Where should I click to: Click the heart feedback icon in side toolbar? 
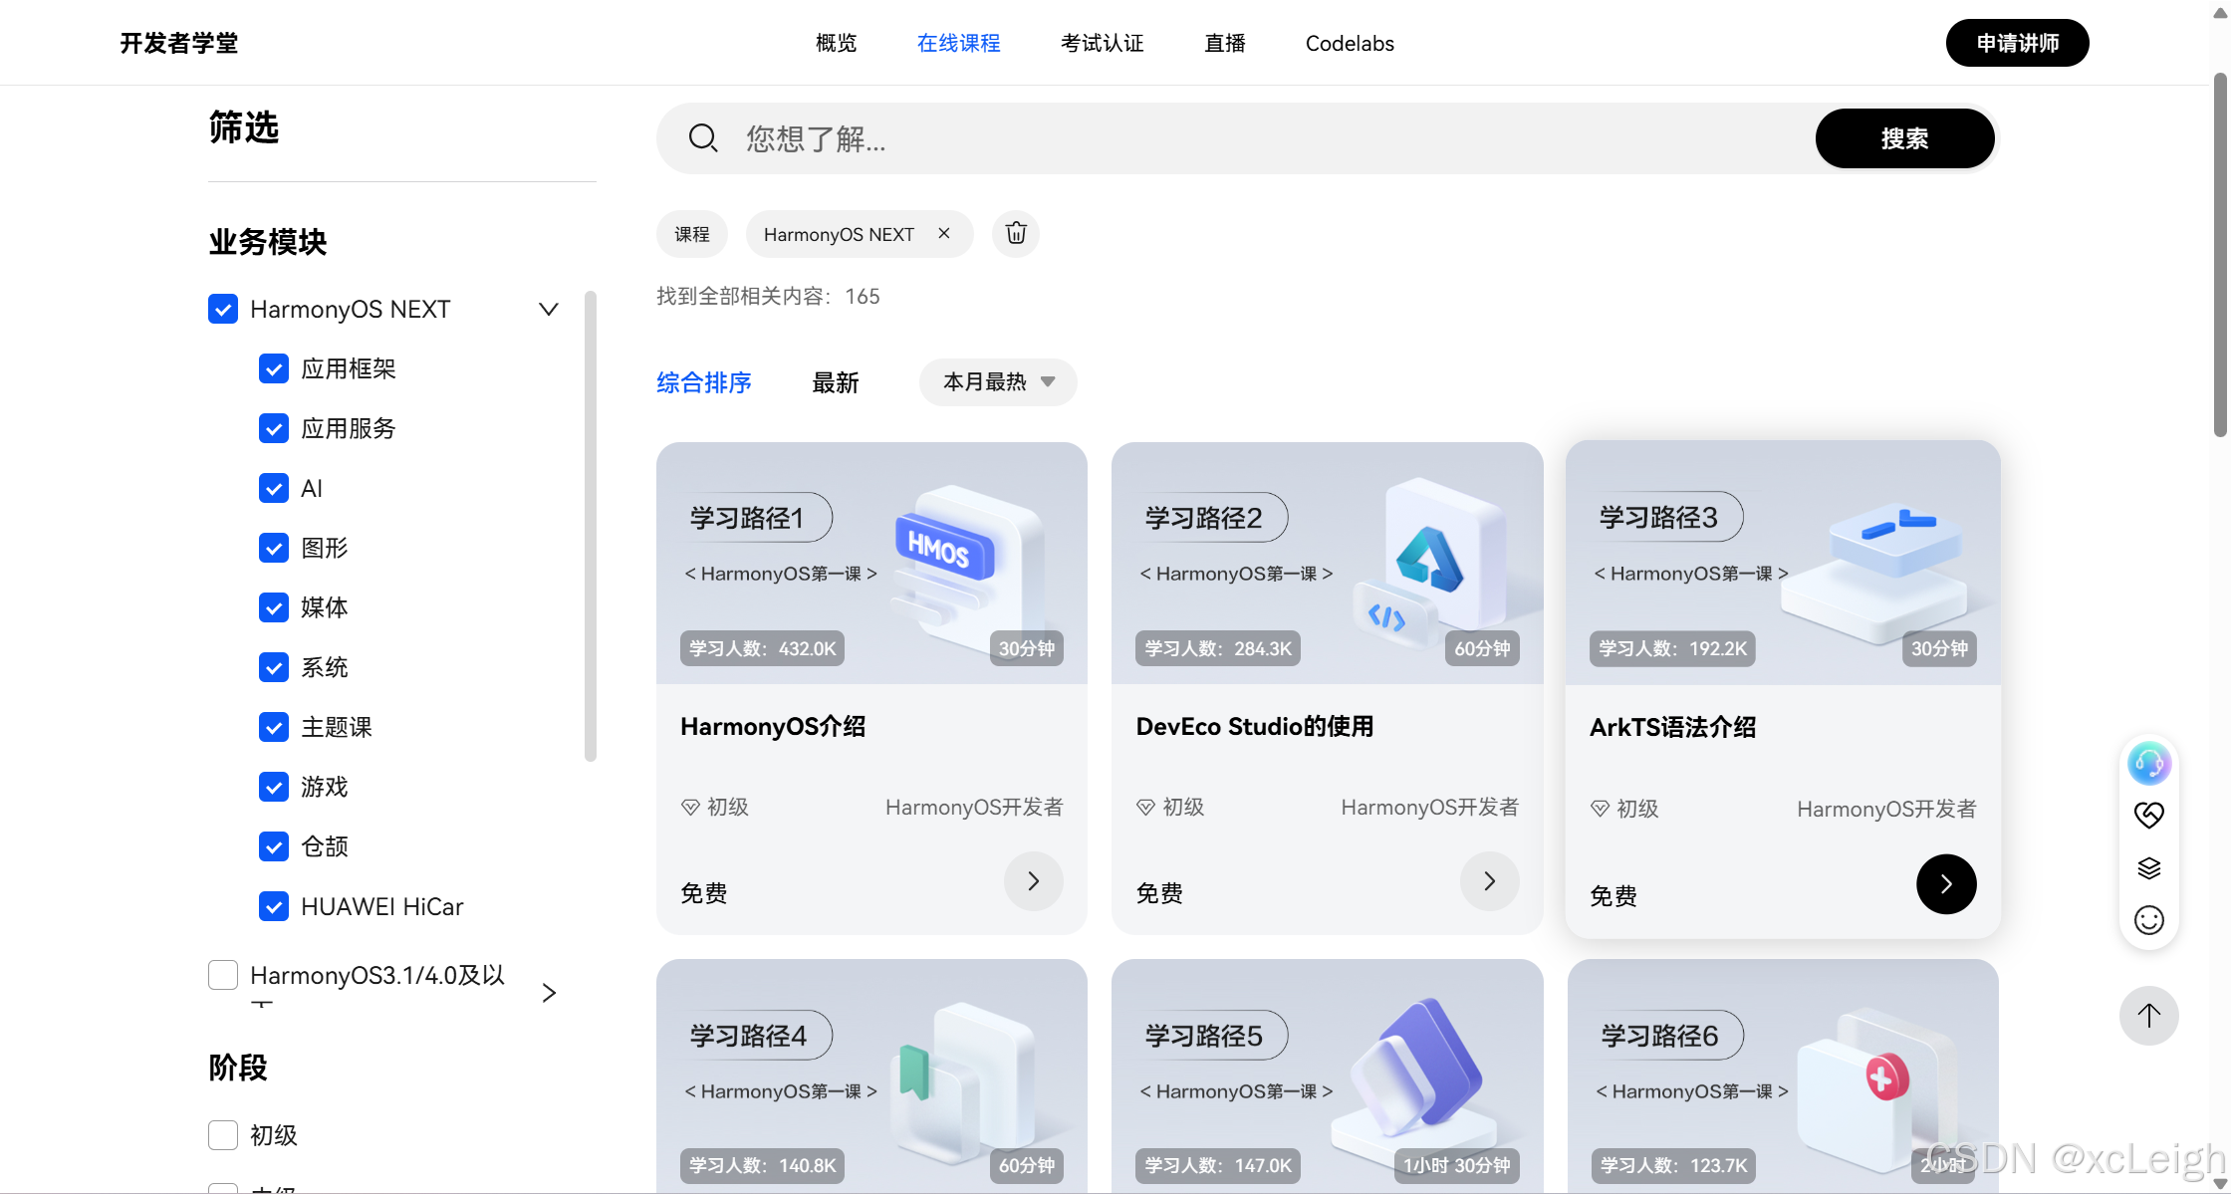pos(2148,816)
